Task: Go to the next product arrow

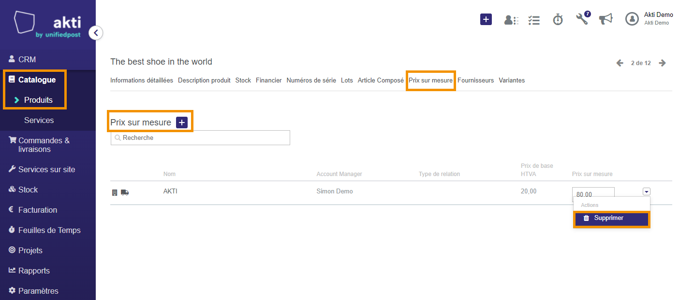Action: [x=663, y=63]
